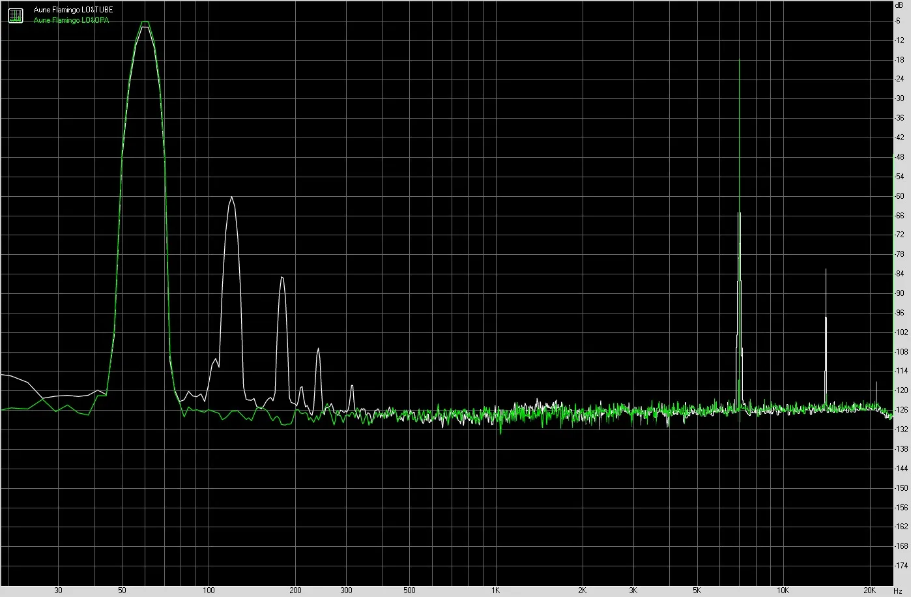This screenshot has height=597, width=911.
Task: Click the -102 dB axis label
Action: [x=901, y=332]
